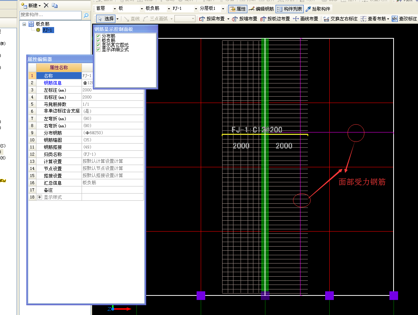This screenshot has height=315, width=418.
Task: Click the delete X icon beside 新建
Action: click(x=46, y=5)
